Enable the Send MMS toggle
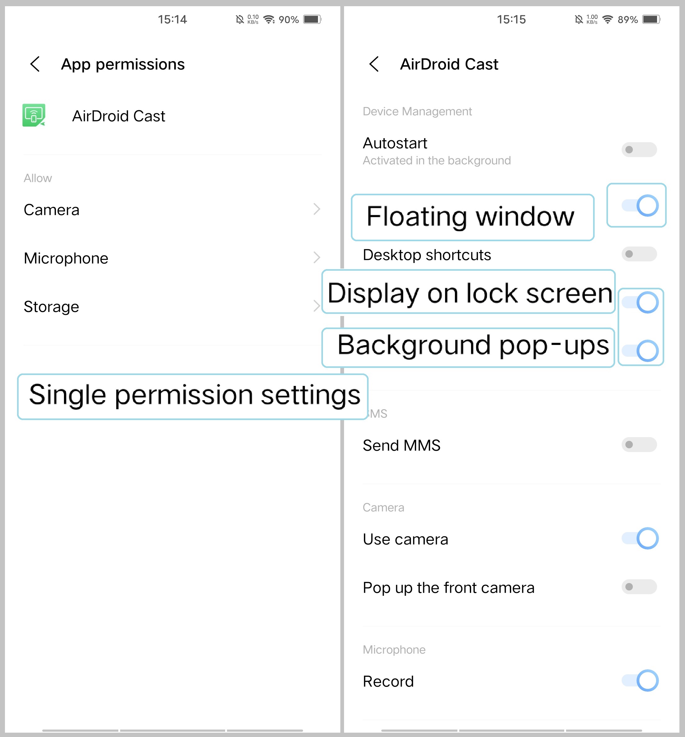The height and width of the screenshot is (737, 685). pos(639,445)
